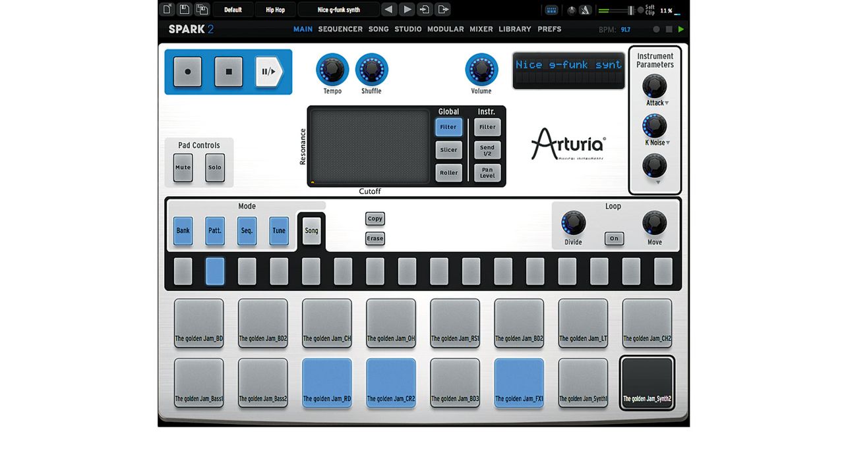Hit the large Record button
This screenshot has width=844, height=474.
click(188, 72)
